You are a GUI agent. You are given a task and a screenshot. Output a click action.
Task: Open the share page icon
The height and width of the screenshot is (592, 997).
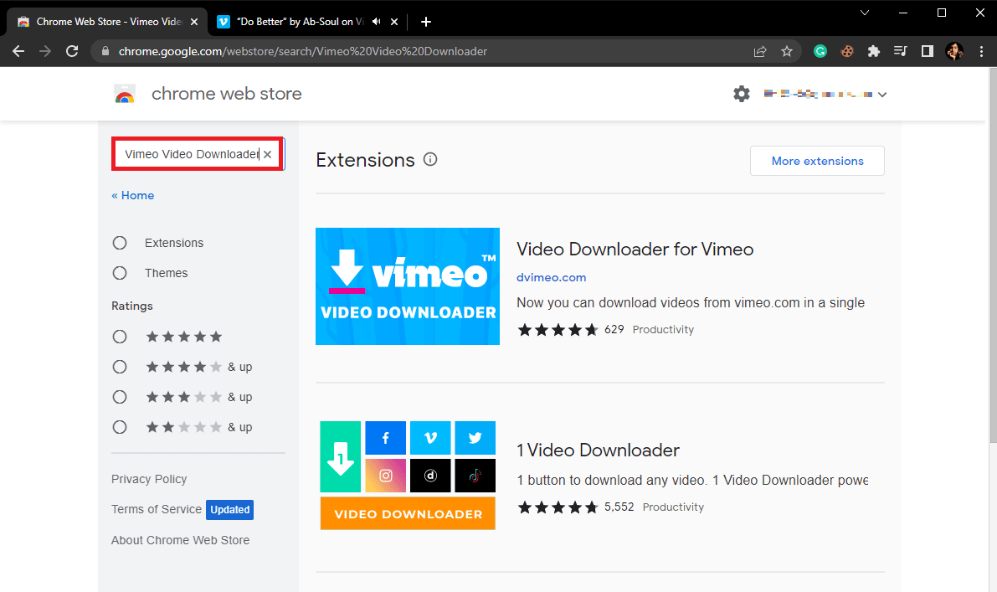760,52
